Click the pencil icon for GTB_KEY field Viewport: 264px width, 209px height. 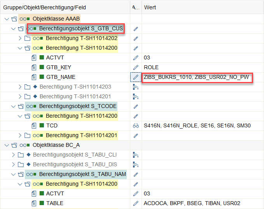click(136, 68)
